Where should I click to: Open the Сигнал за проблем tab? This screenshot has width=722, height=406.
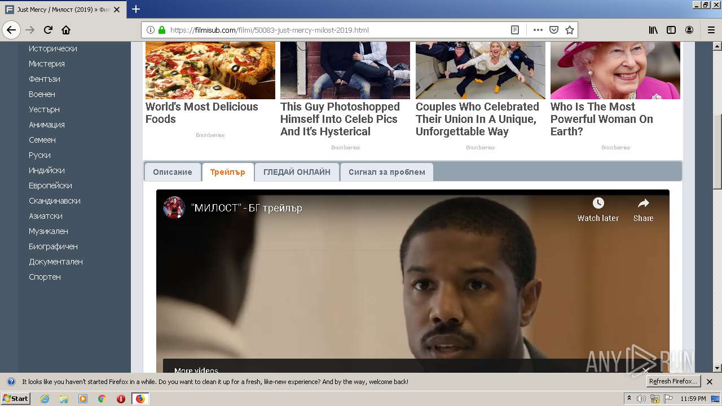click(387, 172)
